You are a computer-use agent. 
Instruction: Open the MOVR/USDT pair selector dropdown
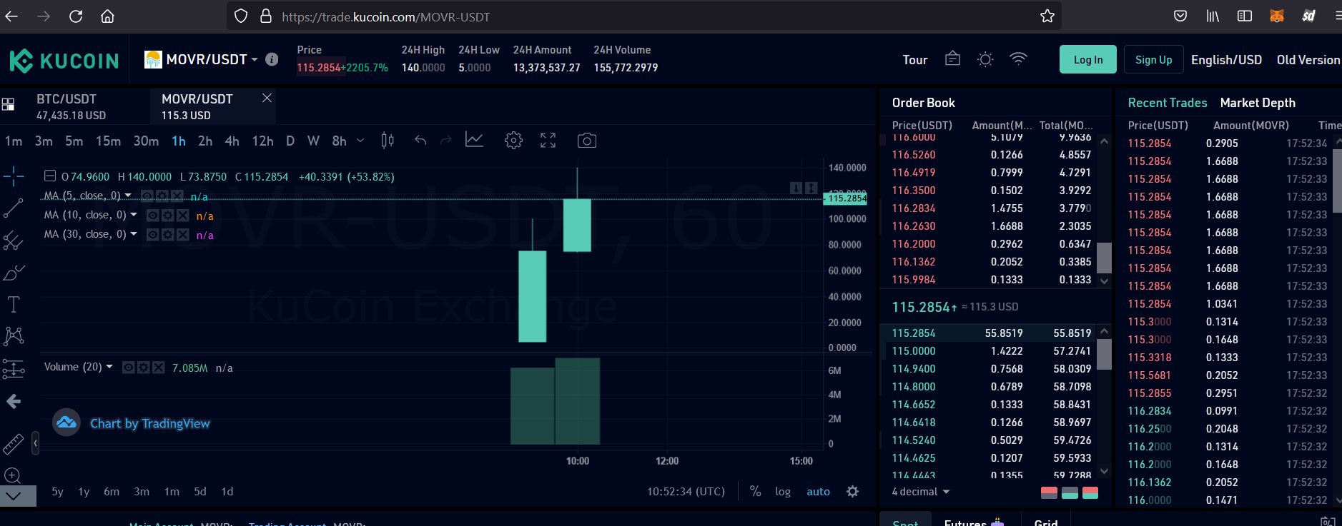[255, 59]
